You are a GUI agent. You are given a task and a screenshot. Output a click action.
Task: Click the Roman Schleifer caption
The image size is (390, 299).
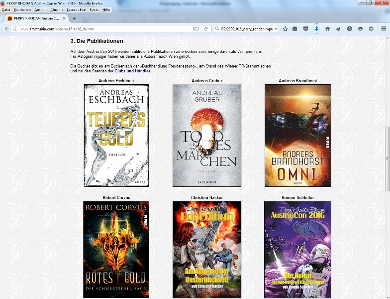(x=297, y=197)
